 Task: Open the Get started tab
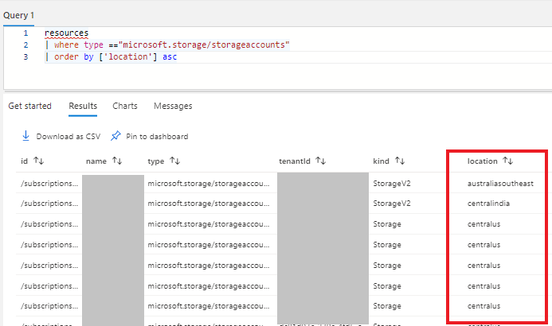pos(29,106)
